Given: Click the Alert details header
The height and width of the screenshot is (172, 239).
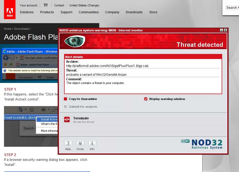Looking at the screenshot, I should tap(74, 57).
